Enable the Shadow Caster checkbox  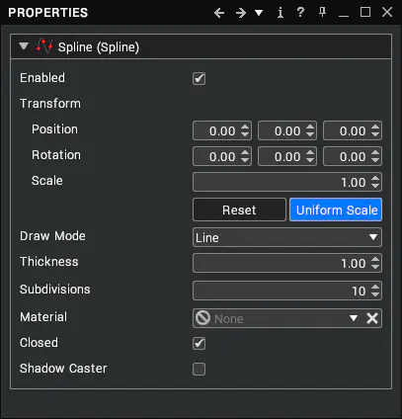(x=199, y=370)
